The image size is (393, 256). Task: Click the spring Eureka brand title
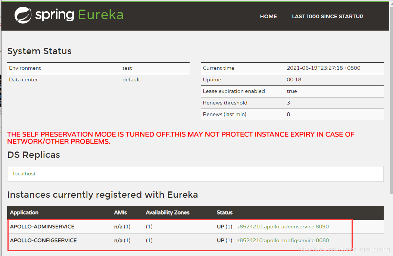79,15
